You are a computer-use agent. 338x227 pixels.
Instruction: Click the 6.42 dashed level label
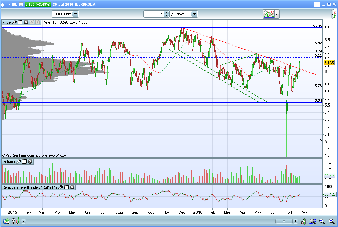pos(318,43)
